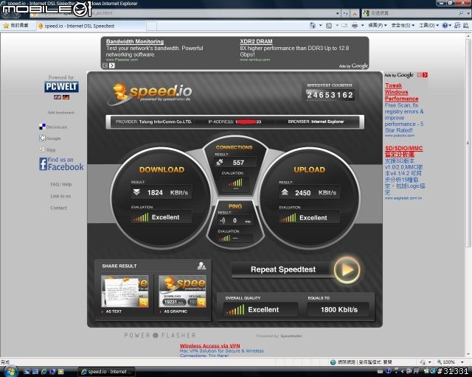This screenshot has width=472, height=377.
Task: Open the IE Help question mark menu
Action: (446, 26)
